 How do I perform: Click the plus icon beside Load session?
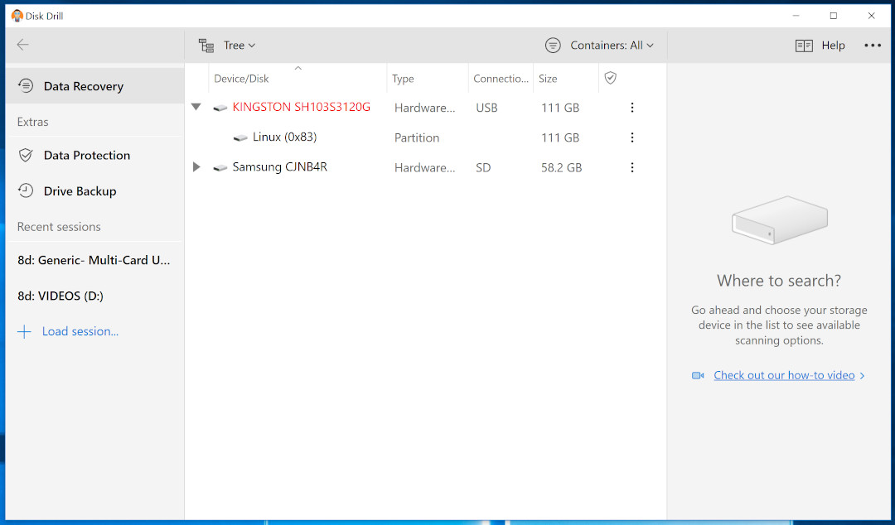pyautogui.click(x=25, y=331)
